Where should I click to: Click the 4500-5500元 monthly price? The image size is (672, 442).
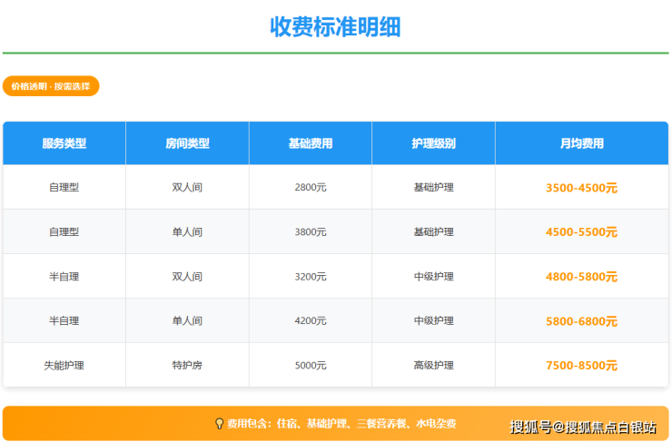(581, 232)
